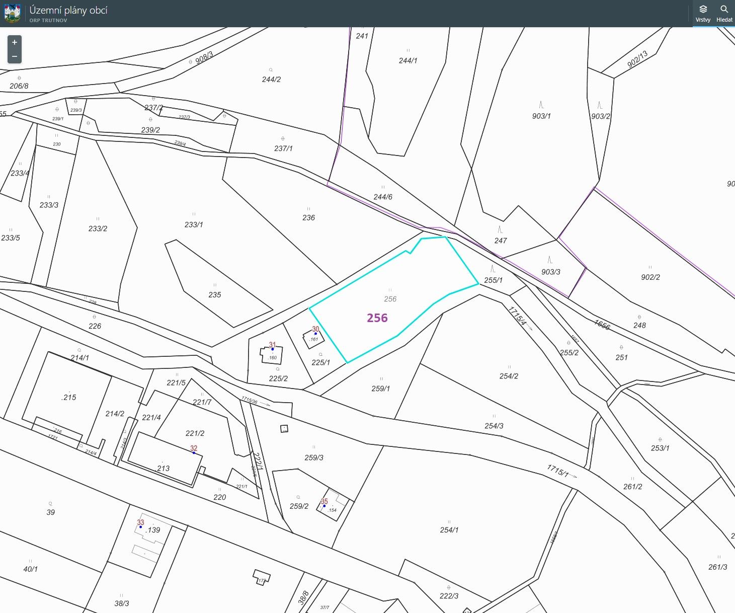Click building marker 31 on parcel 225/2
This screenshot has width=735, height=613.
(x=273, y=349)
